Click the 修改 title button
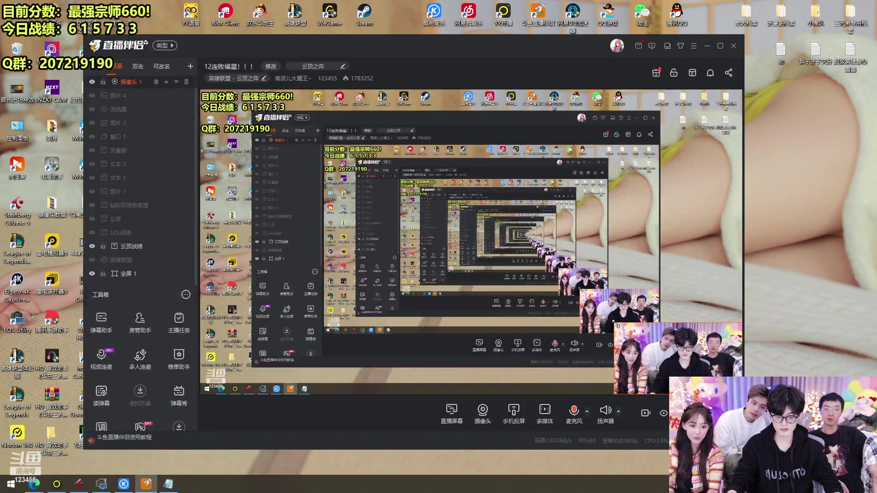 (271, 66)
